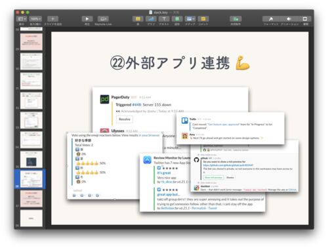Click the #448 incident link
328x248 pixels.
(137, 105)
